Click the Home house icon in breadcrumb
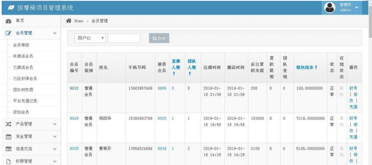 [69, 21]
